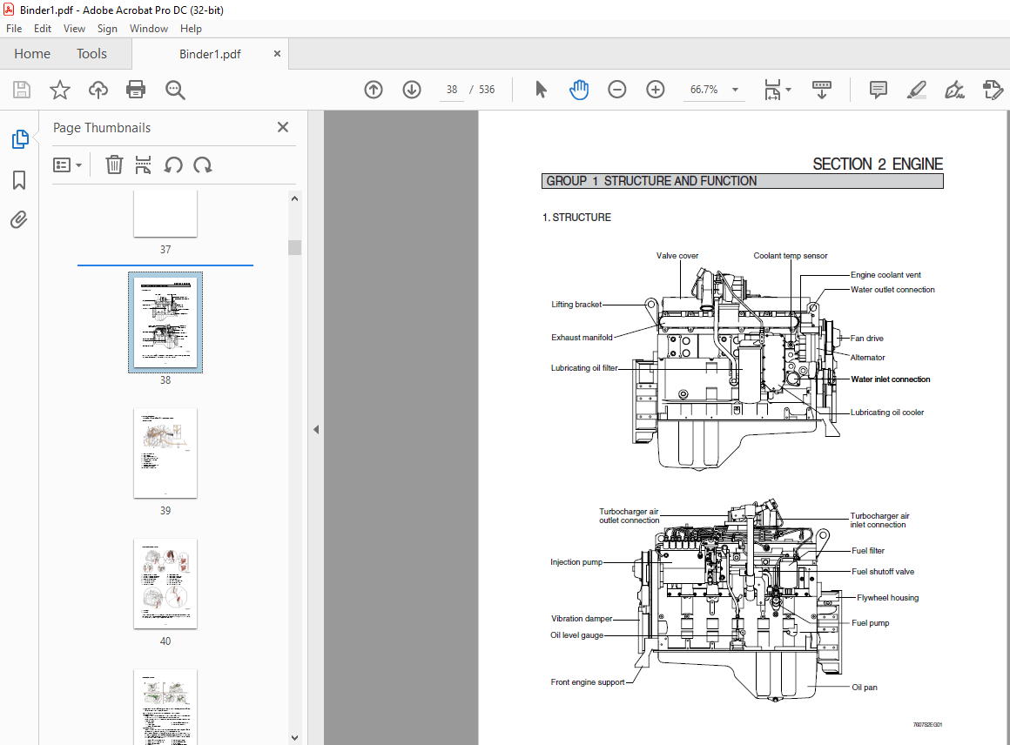Viewport: 1010px width, 745px height.
Task: Open the Sign document pen tool
Action: (954, 90)
